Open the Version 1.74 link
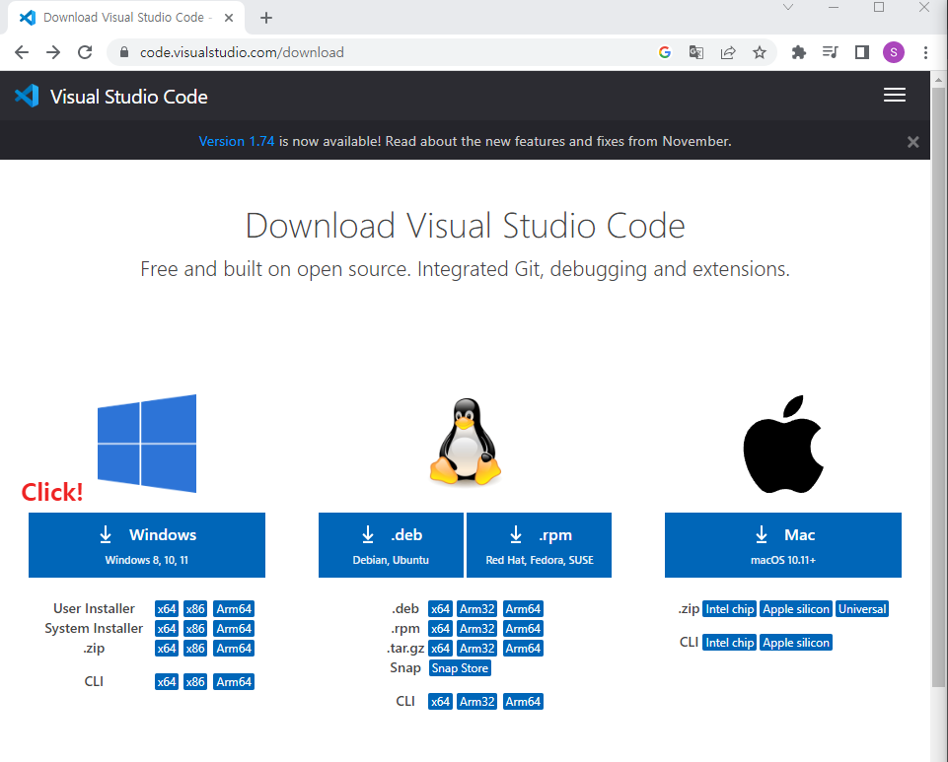The height and width of the screenshot is (762, 948). [237, 141]
